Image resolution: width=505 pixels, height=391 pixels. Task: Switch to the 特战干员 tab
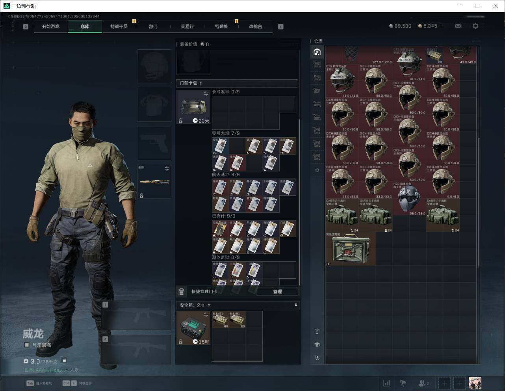tap(119, 26)
